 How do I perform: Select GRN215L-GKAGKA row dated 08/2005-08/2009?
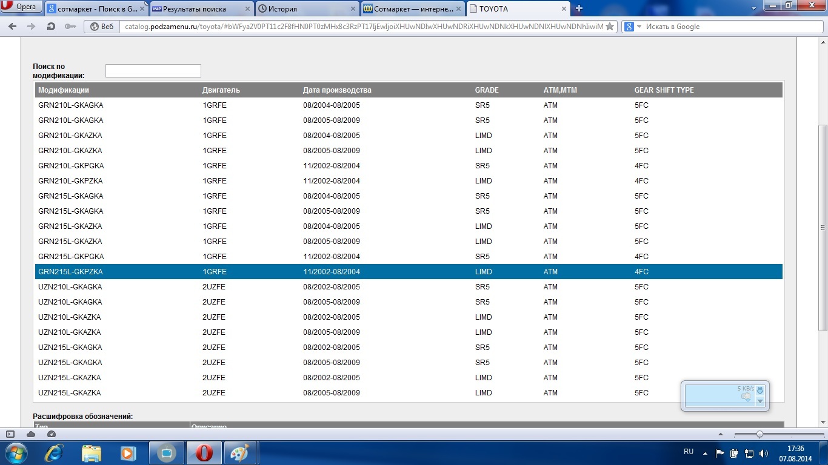(409, 211)
